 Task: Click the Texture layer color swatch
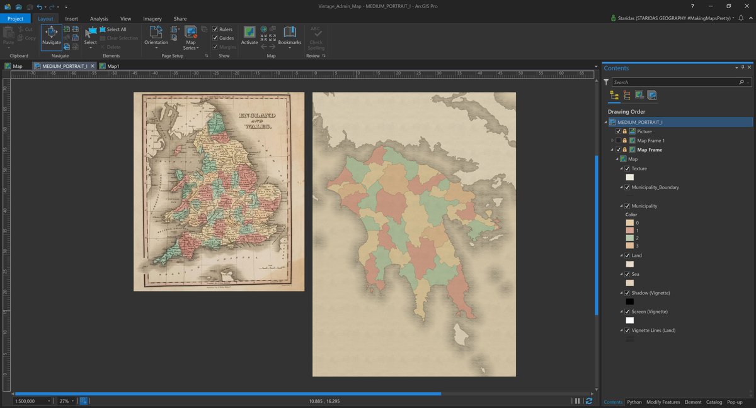[629, 177]
